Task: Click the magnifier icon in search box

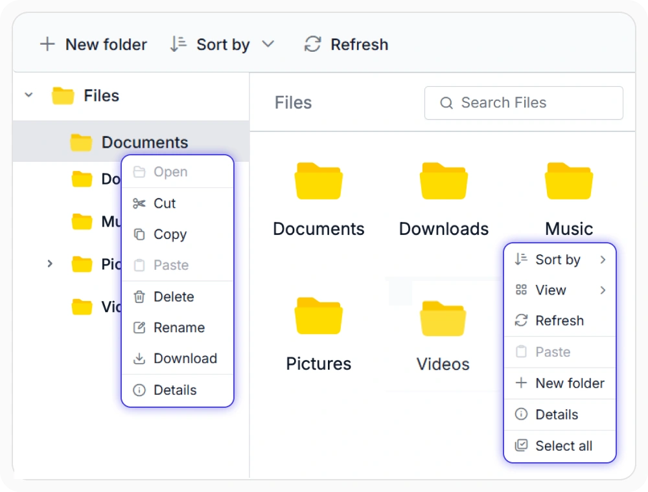Action: click(x=446, y=103)
